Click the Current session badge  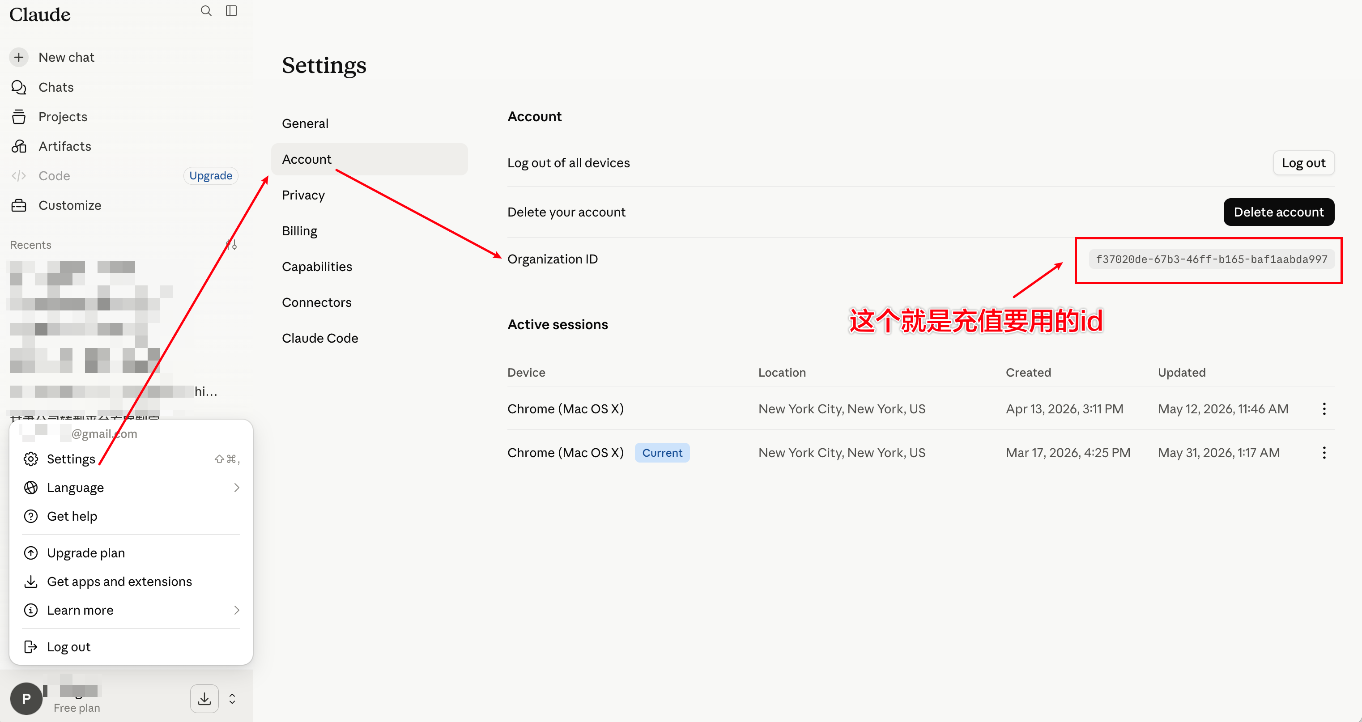click(x=662, y=453)
